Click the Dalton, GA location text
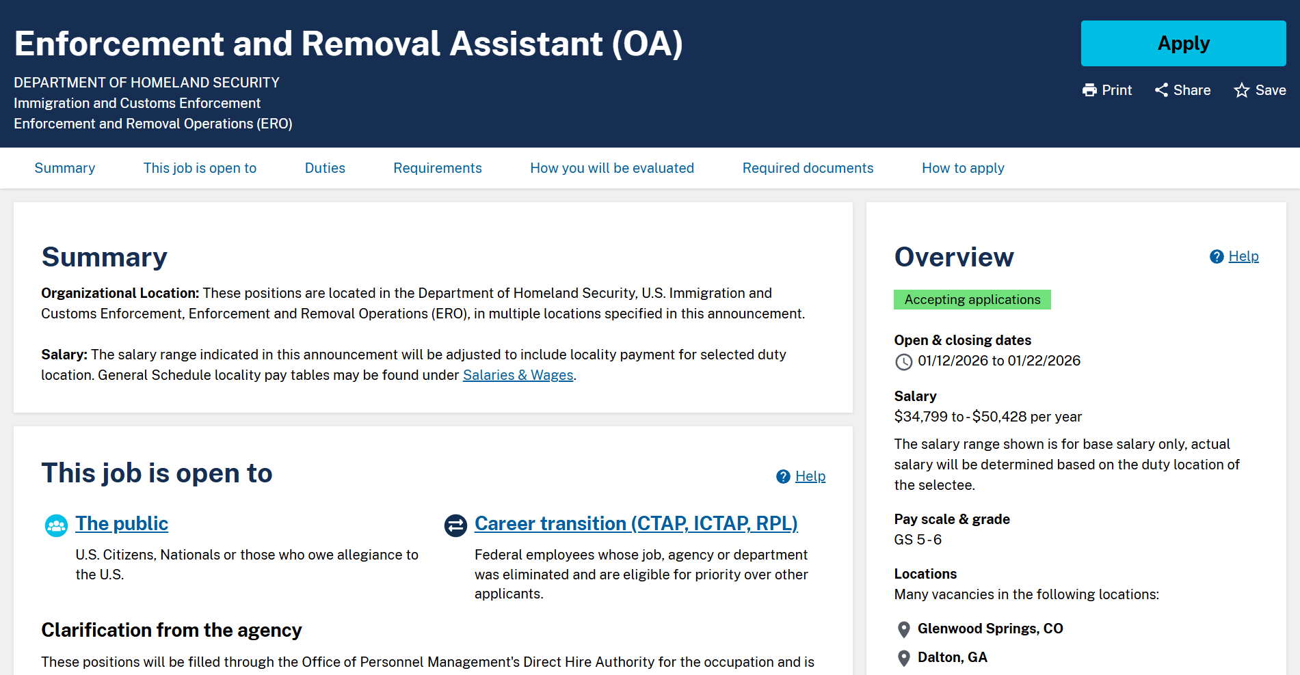Image resolution: width=1300 pixels, height=675 pixels. [x=952, y=657]
